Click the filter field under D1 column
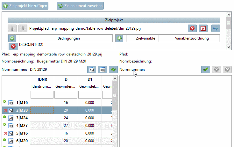234x147 pixels. point(90,95)
